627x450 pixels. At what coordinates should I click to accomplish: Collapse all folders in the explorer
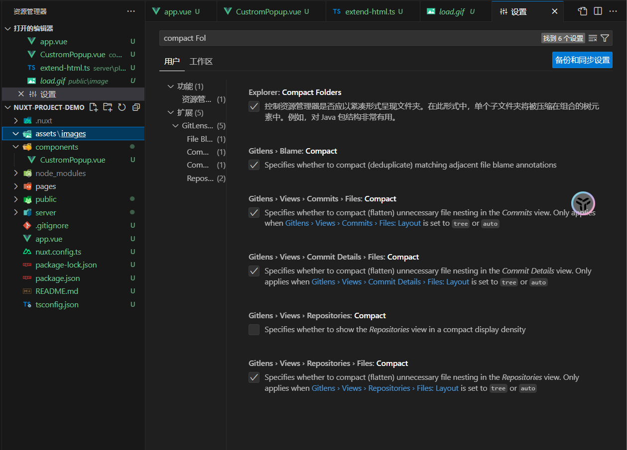[136, 107]
